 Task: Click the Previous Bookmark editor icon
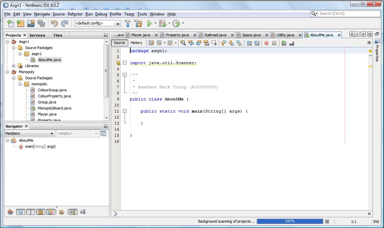point(223,43)
